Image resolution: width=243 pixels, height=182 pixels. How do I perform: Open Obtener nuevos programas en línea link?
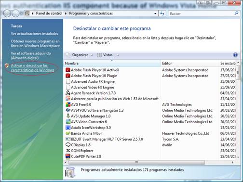click(35, 43)
